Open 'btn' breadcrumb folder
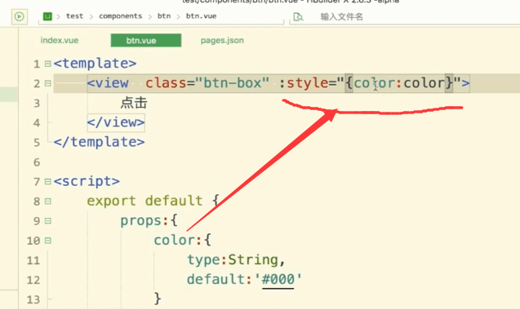The image size is (520, 310). [164, 16]
